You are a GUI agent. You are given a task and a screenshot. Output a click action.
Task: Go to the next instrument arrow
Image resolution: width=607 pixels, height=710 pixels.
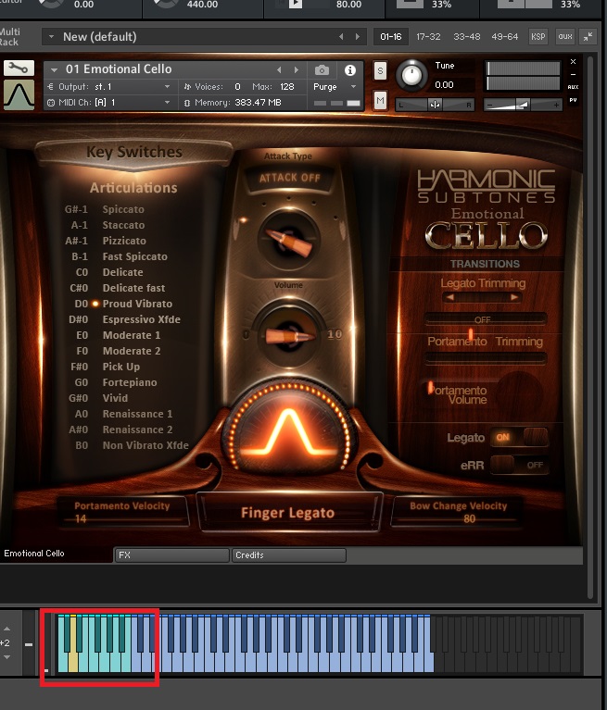tap(296, 69)
